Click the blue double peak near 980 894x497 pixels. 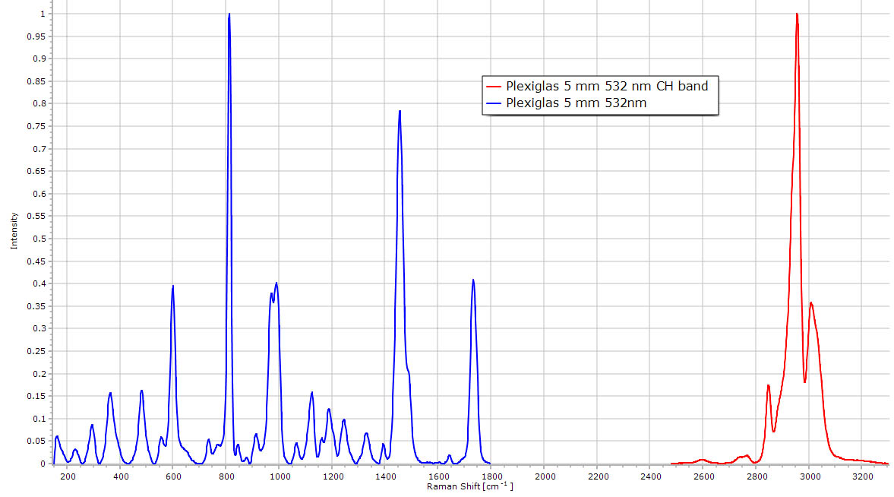276,283
